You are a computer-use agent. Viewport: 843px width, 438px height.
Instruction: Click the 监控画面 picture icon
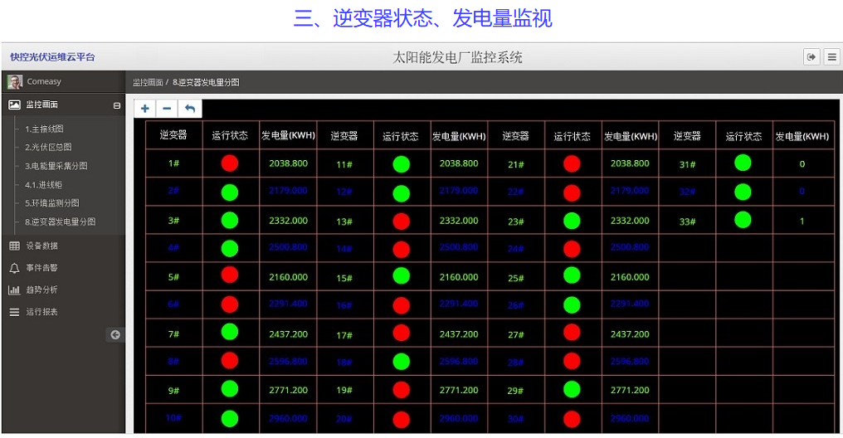tap(14, 105)
